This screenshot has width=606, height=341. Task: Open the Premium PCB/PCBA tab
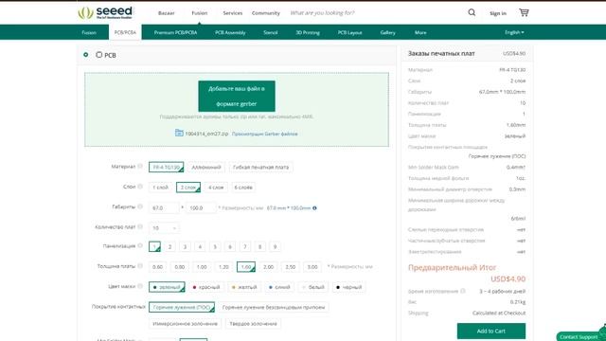point(175,32)
